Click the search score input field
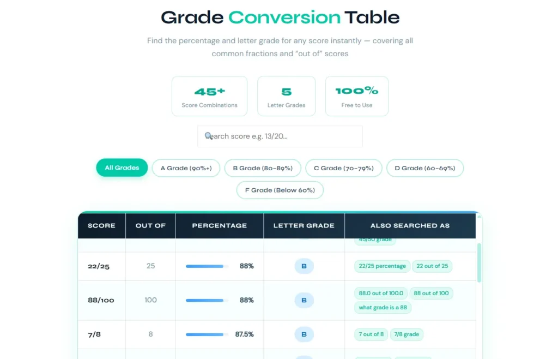The image size is (558, 359). (280, 136)
